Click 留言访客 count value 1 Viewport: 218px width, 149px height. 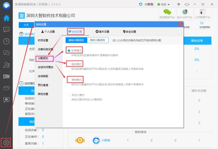pos(43,144)
